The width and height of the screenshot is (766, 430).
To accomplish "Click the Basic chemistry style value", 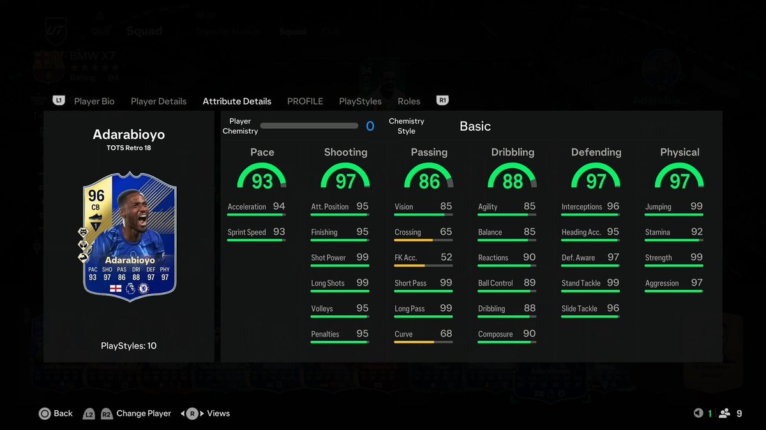I will (x=475, y=126).
